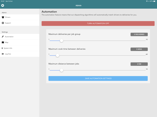
Task: Click 'Maximum deliveries per job group' label
Action: pos(64,34)
